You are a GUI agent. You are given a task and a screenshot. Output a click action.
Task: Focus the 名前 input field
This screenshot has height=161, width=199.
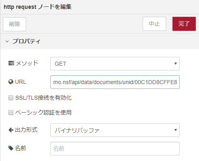(x=115, y=149)
